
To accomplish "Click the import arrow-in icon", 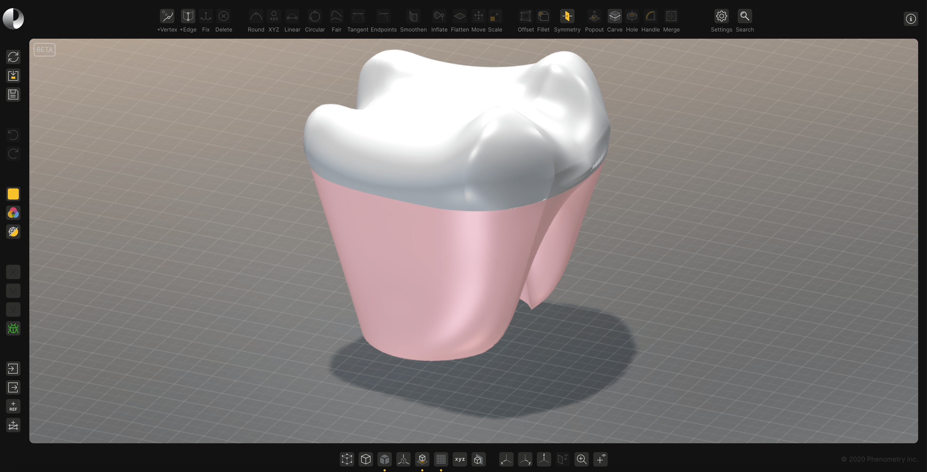I will (x=13, y=369).
